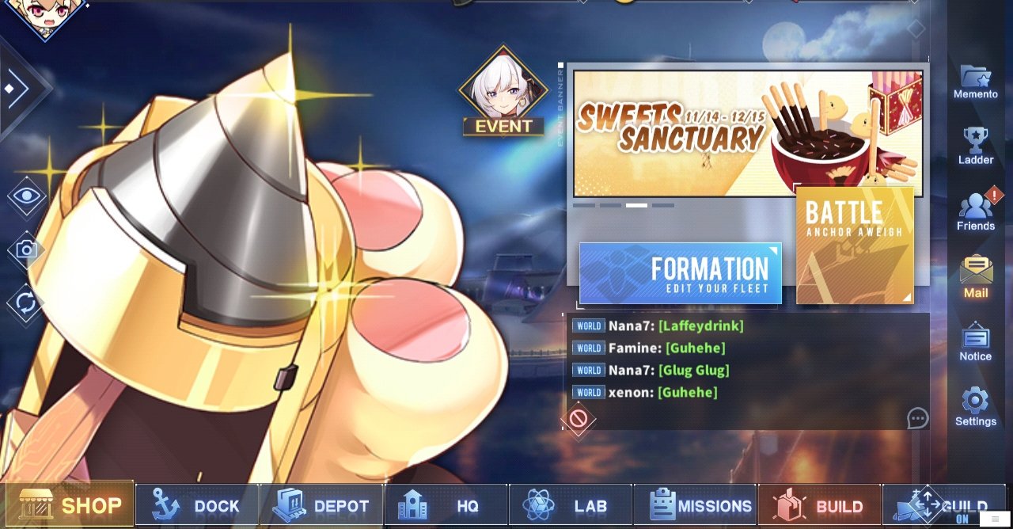Open the Notice board icon
The image size is (1013, 529).
975,336
